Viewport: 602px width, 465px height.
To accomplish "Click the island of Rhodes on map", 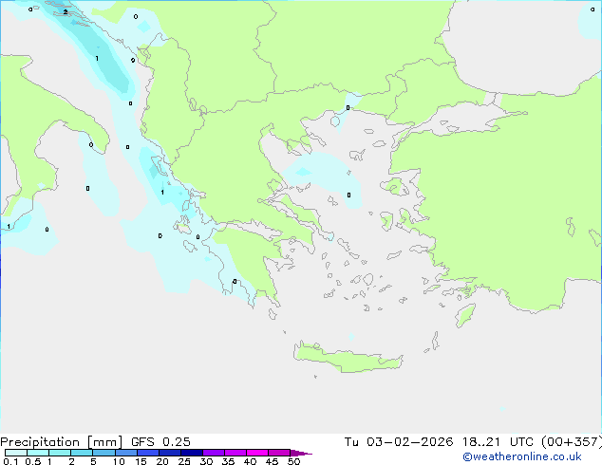I will point(465,315).
